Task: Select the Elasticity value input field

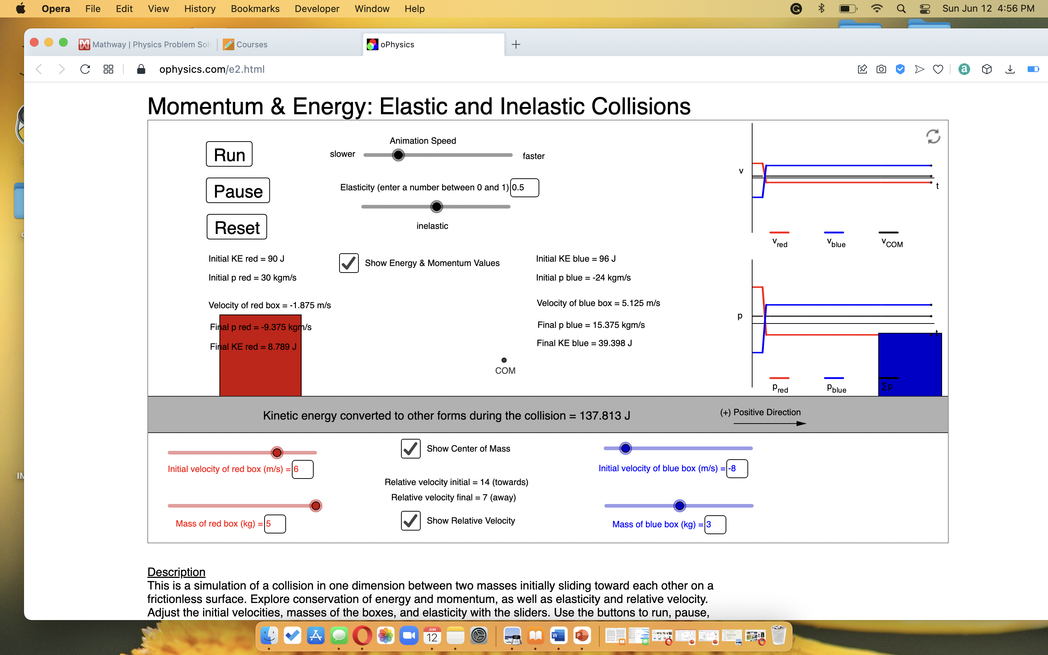Action: click(524, 187)
